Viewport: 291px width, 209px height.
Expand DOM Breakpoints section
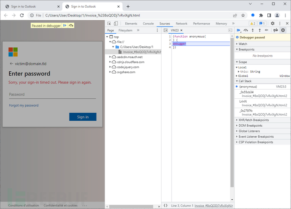click(x=263, y=125)
